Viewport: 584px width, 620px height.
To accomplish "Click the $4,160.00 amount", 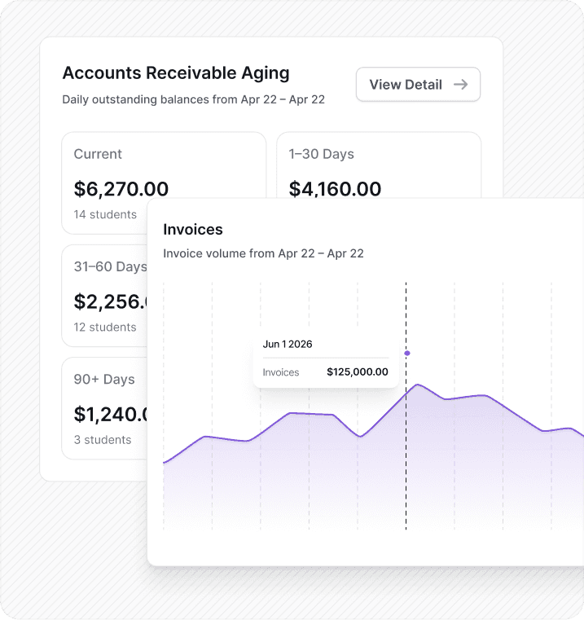I will tap(335, 189).
